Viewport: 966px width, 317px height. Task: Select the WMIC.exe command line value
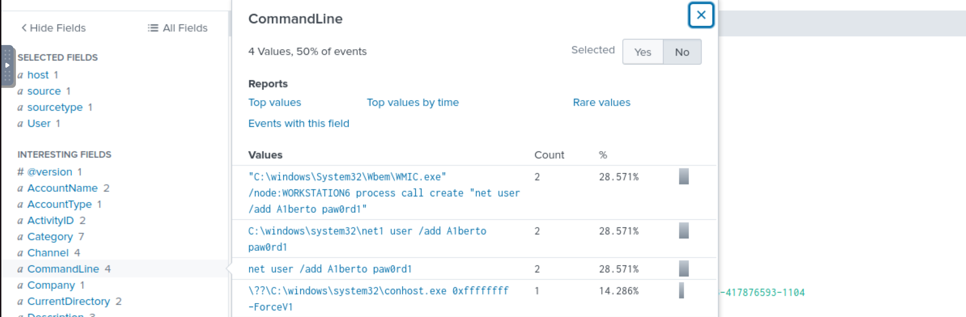(x=384, y=193)
